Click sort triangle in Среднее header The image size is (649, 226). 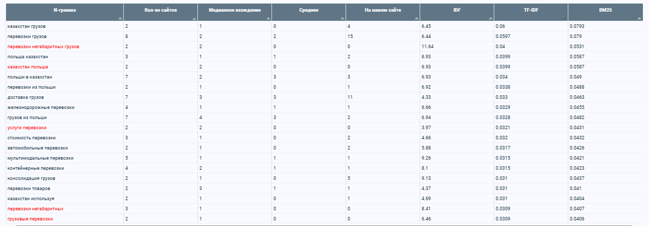coord(343,18)
